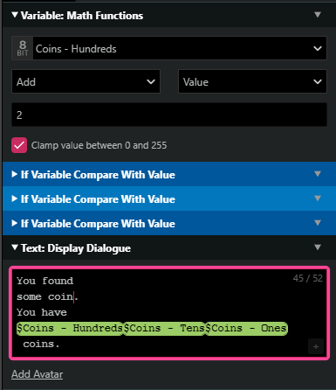The width and height of the screenshot is (336, 390).
Task: Open the Value type dropdown
Action: click(x=252, y=81)
